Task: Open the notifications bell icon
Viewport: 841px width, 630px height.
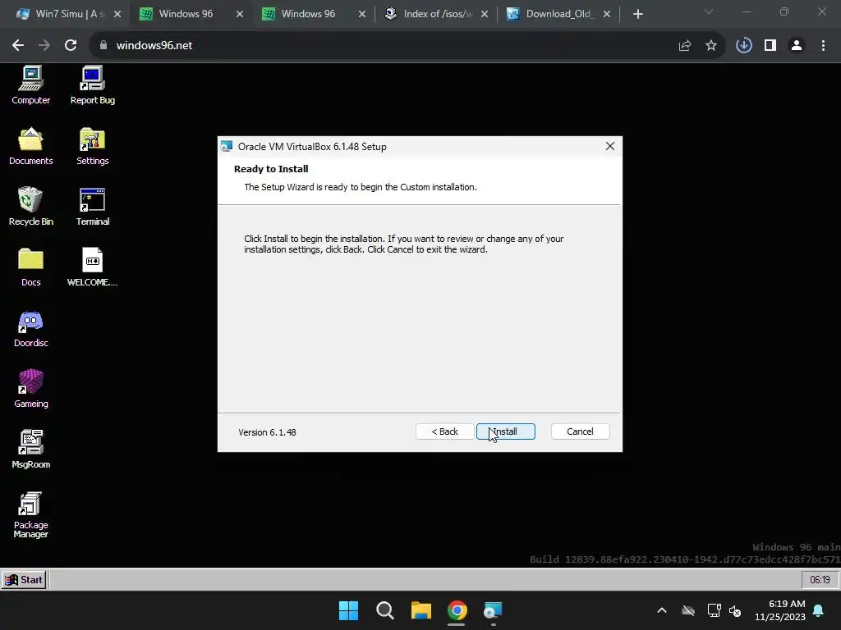Action: pyautogui.click(x=819, y=610)
